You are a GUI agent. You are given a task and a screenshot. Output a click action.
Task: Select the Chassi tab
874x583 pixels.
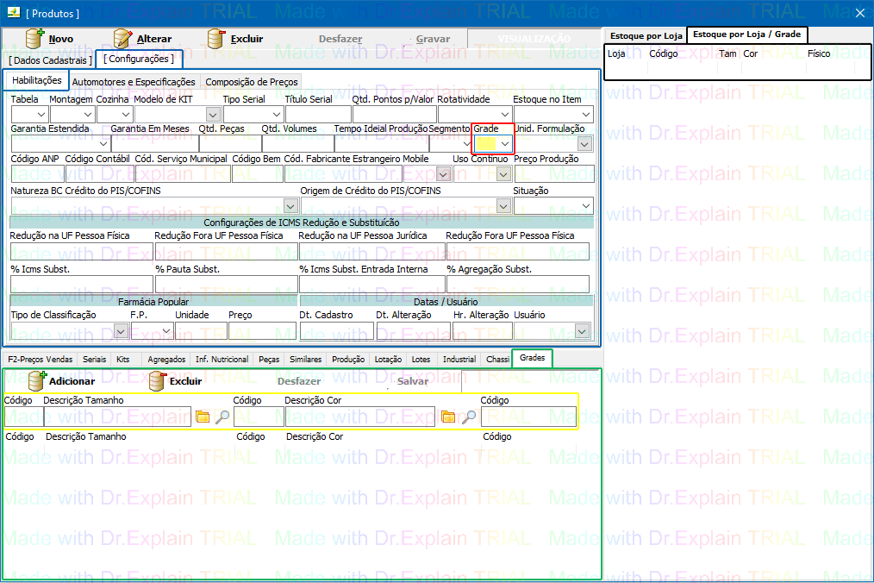coord(497,360)
